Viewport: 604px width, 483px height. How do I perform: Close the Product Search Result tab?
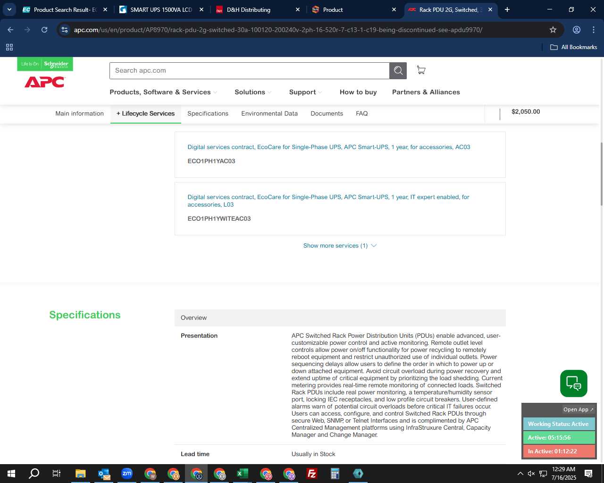pyautogui.click(x=105, y=9)
